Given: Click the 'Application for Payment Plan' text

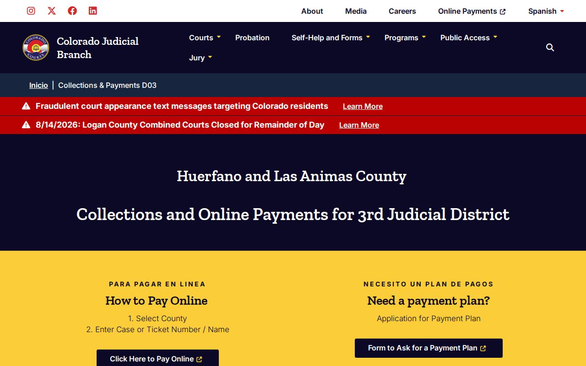Looking at the screenshot, I should click(x=429, y=318).
